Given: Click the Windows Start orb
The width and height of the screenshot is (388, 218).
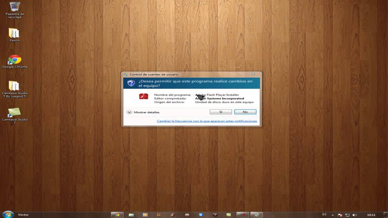Looking at the screenshot, I should [x=8, y=214].
